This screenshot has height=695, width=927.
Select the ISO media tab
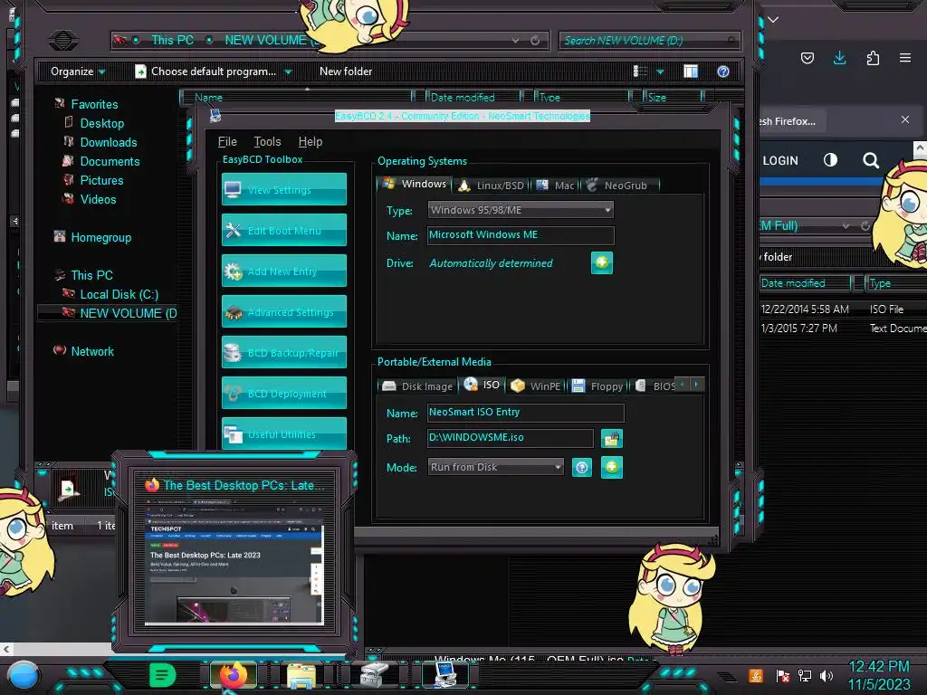[x=483, y=385]
